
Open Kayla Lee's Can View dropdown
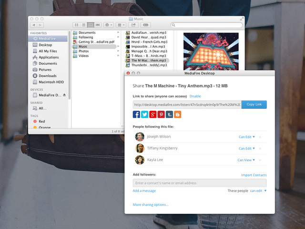pos(246,160)
